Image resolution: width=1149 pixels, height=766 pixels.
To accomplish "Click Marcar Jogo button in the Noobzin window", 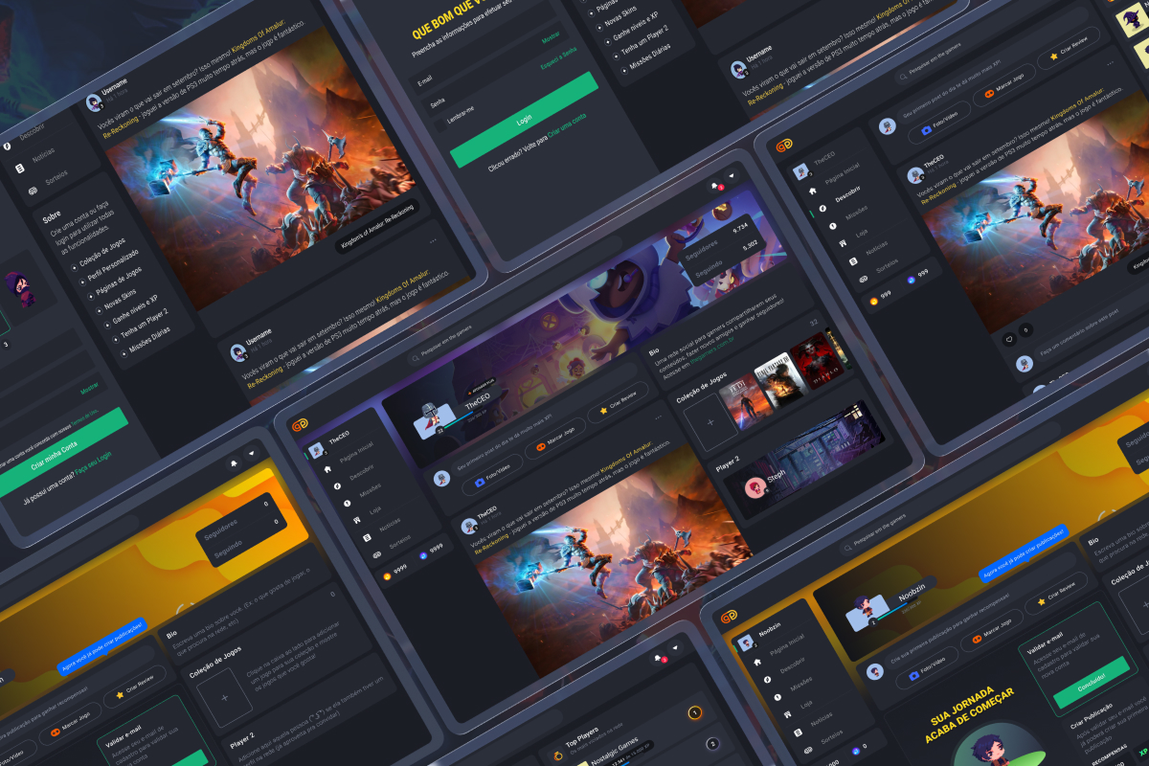I will click(x=993, y=631).
